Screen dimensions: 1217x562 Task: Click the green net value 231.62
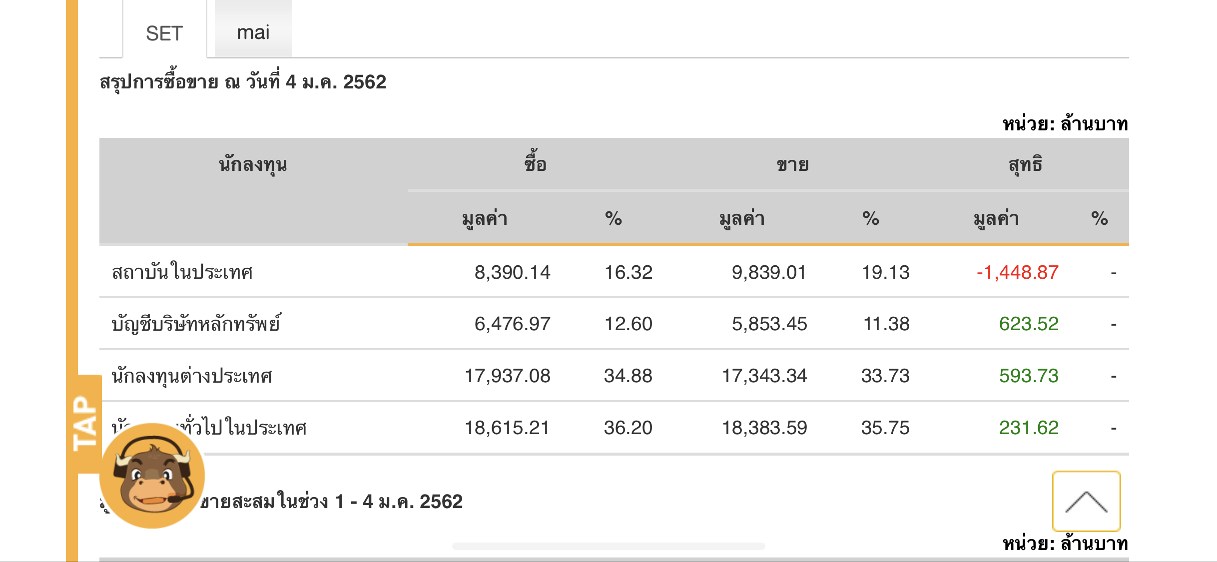[x=1028, y=428]
